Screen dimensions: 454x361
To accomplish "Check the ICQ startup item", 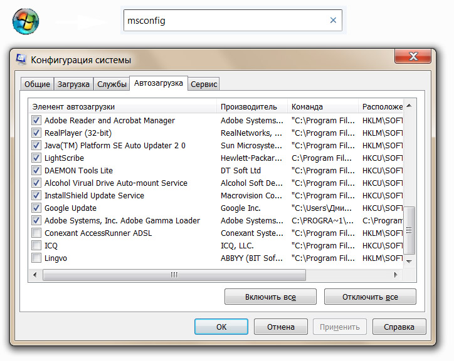I will [x=36, y=245].
